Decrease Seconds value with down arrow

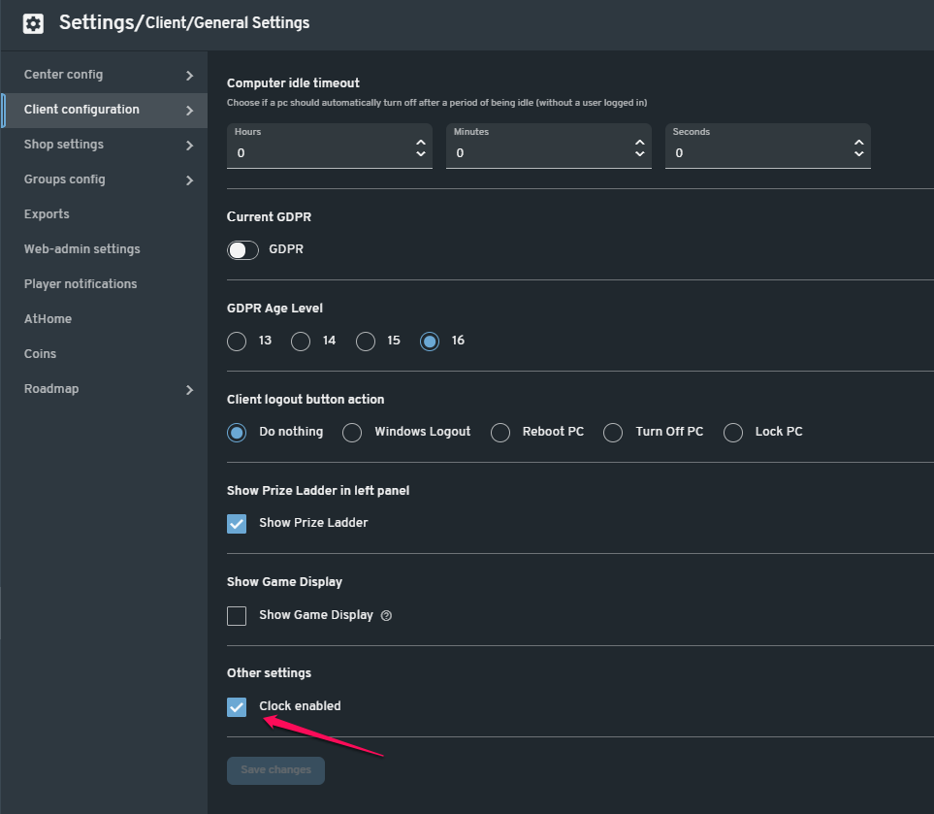pos(859,153)
